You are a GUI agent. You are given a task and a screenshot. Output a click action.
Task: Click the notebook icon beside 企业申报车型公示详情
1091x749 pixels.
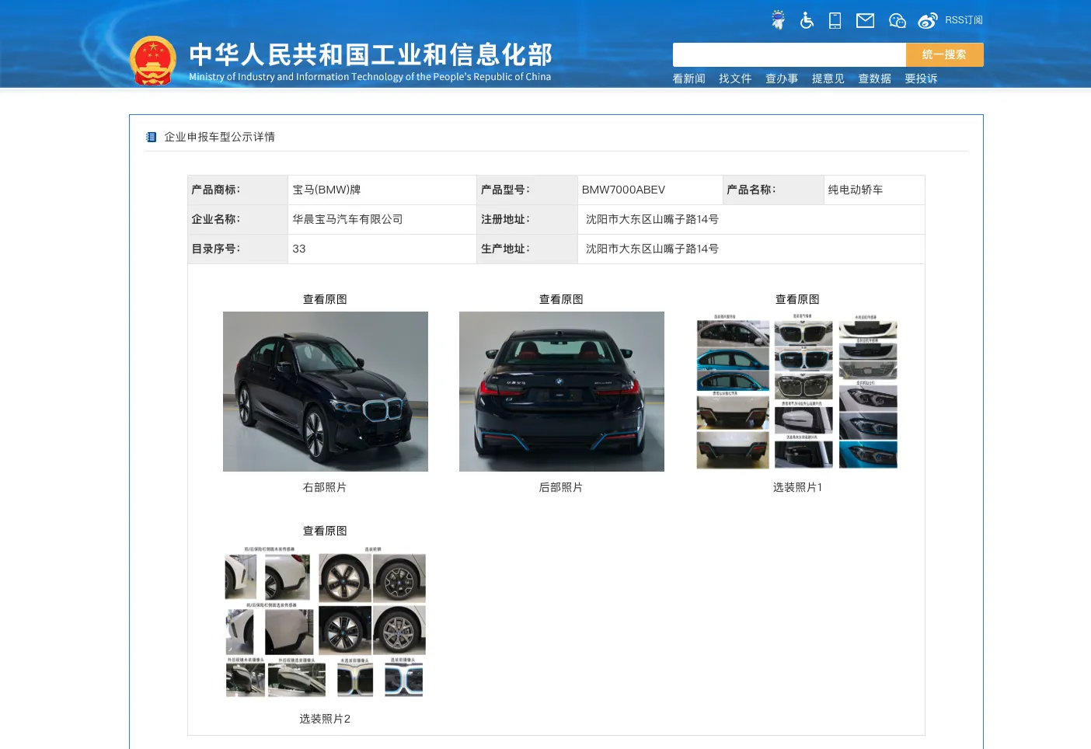[x=152, y=137]
